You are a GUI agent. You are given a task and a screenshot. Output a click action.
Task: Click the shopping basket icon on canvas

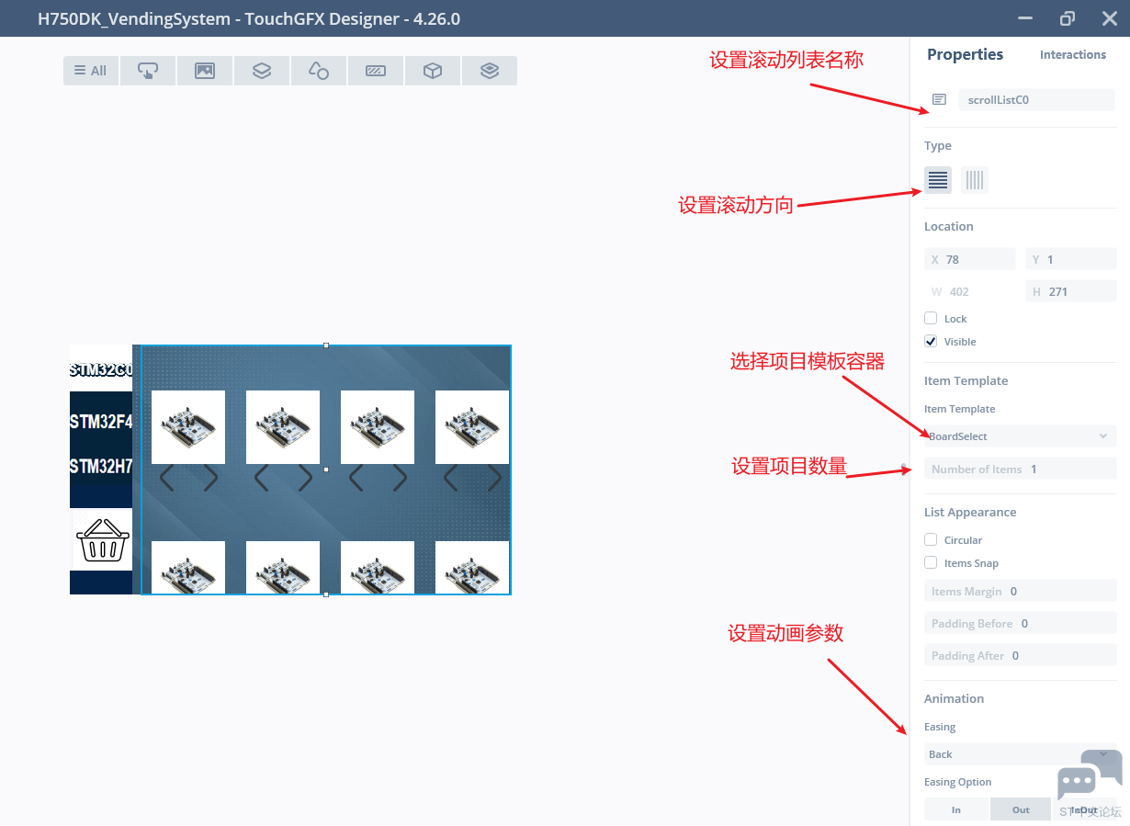coord(101,540)
